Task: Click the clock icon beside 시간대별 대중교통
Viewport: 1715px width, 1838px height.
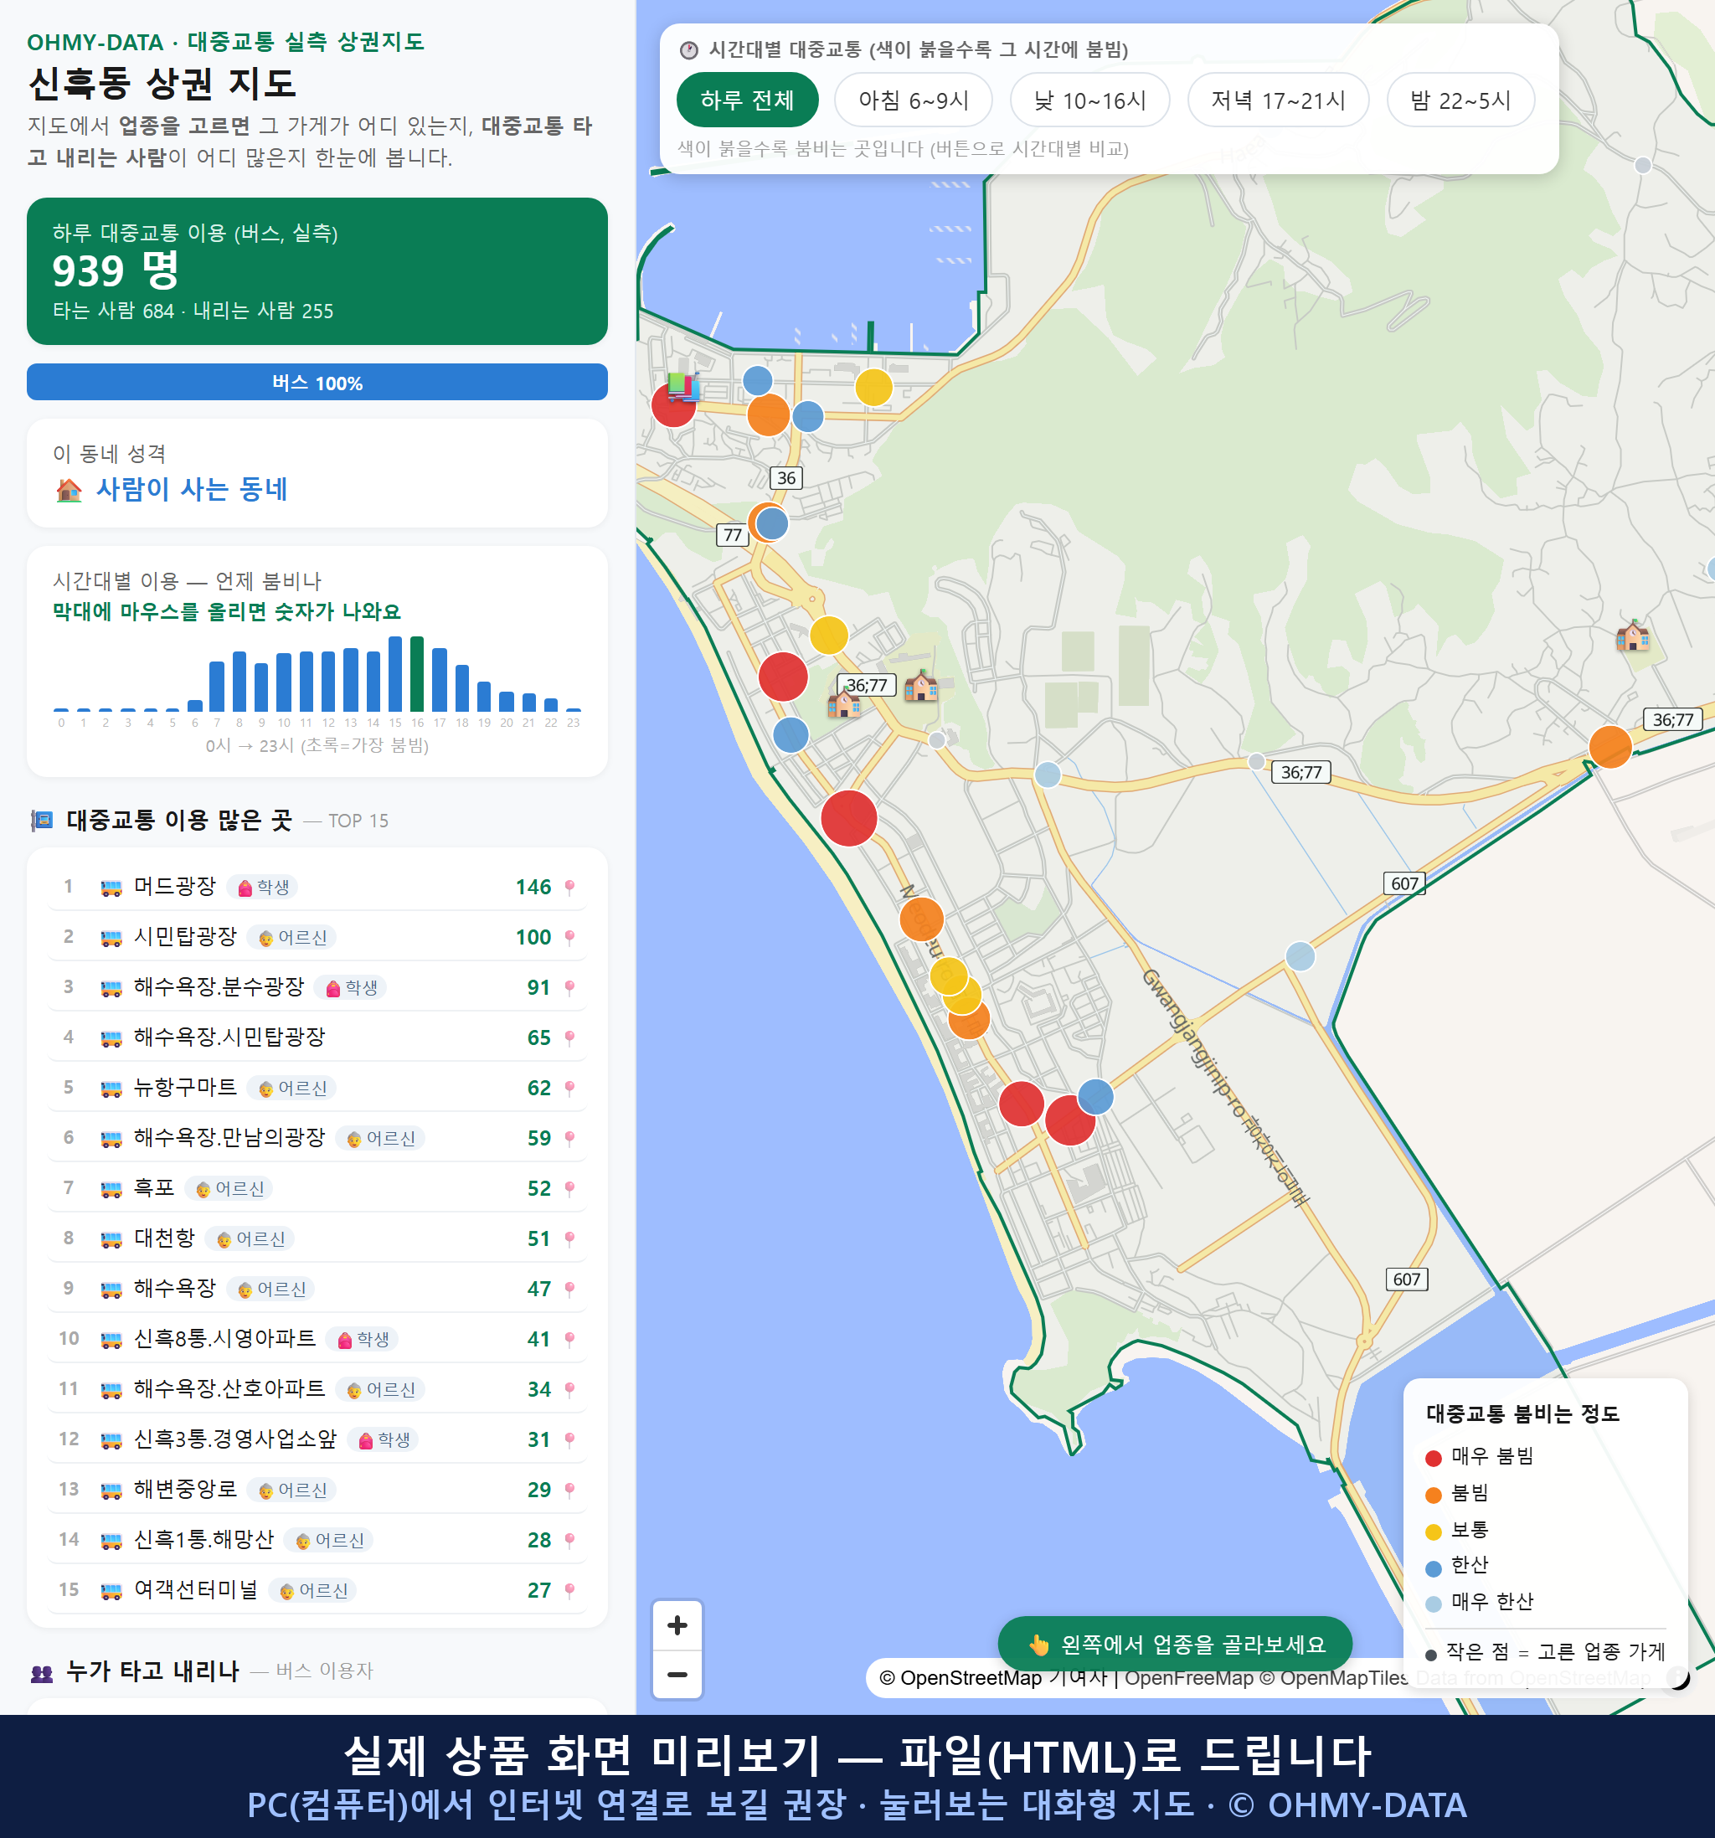Action: click(689, 50)
